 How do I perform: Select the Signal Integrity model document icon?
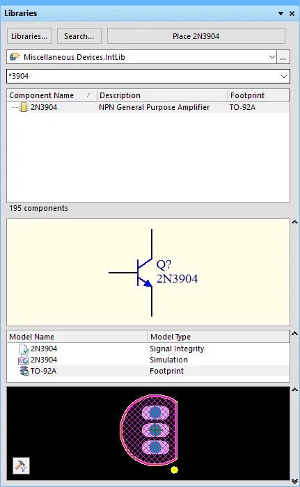[24, 349]
